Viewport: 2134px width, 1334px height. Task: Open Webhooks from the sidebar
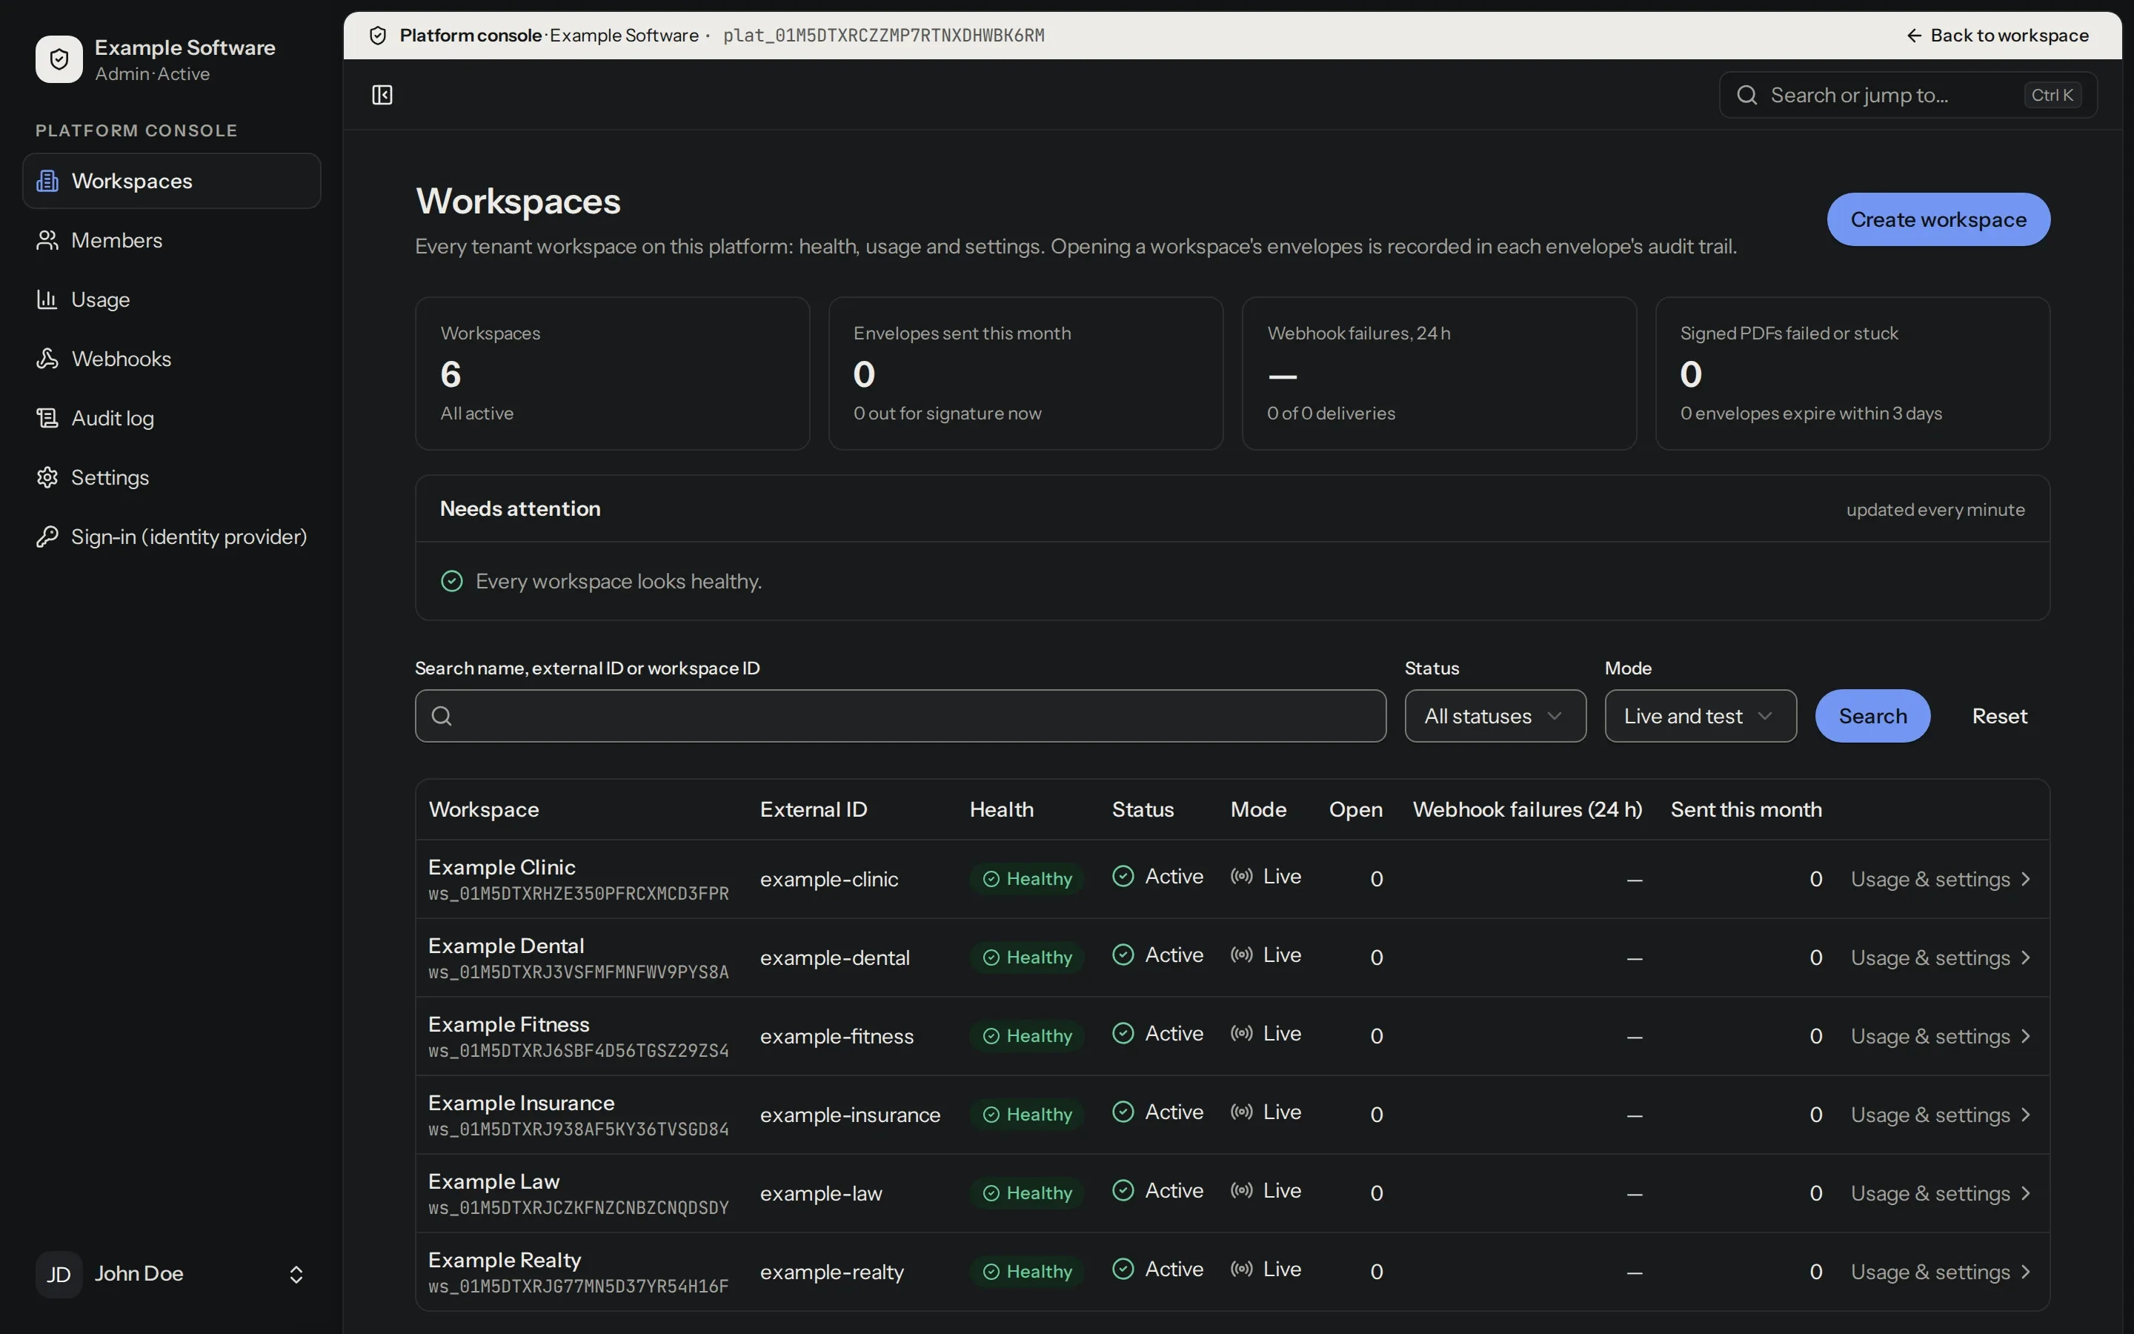(172, 358)
